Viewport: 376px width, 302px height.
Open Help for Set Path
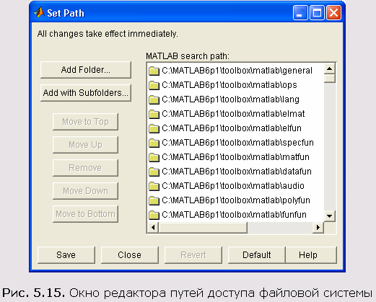[311, 255]
